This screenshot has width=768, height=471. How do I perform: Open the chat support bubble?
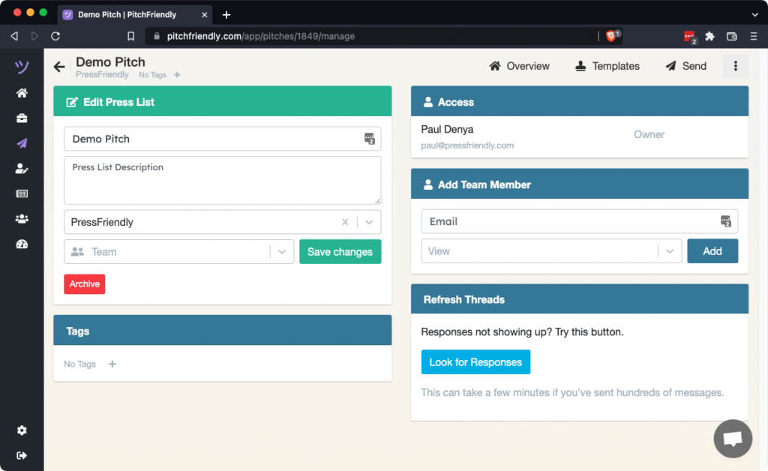click(732, 439)
